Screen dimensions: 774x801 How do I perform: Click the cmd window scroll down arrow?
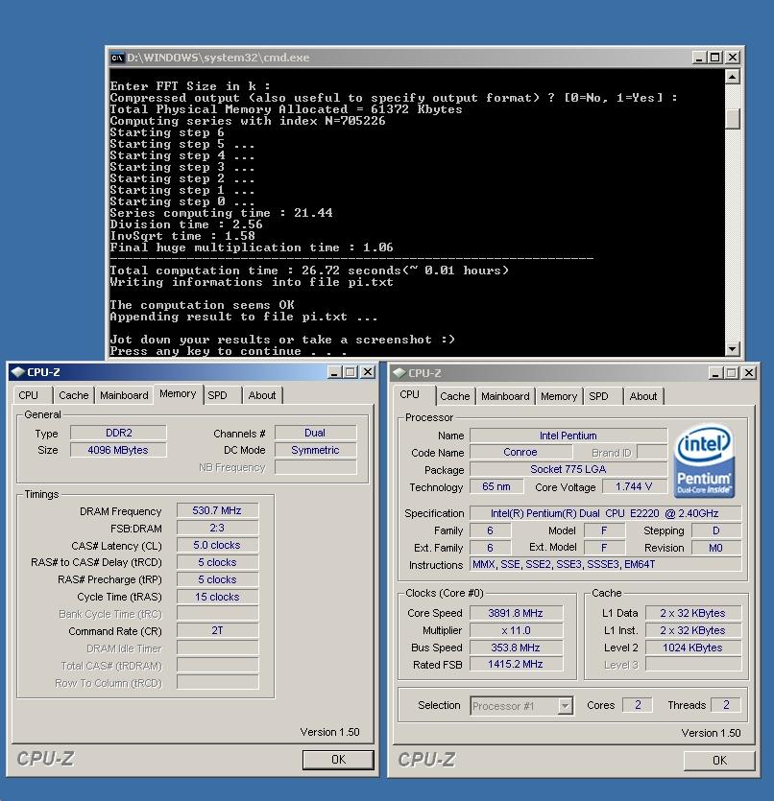(x=733, y=349)
